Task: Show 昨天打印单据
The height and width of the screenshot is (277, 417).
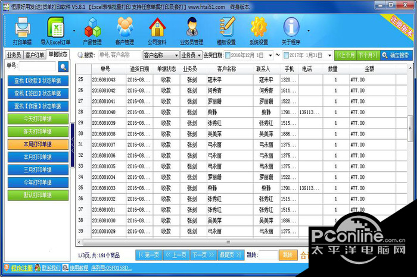Action: coord(38,131)
